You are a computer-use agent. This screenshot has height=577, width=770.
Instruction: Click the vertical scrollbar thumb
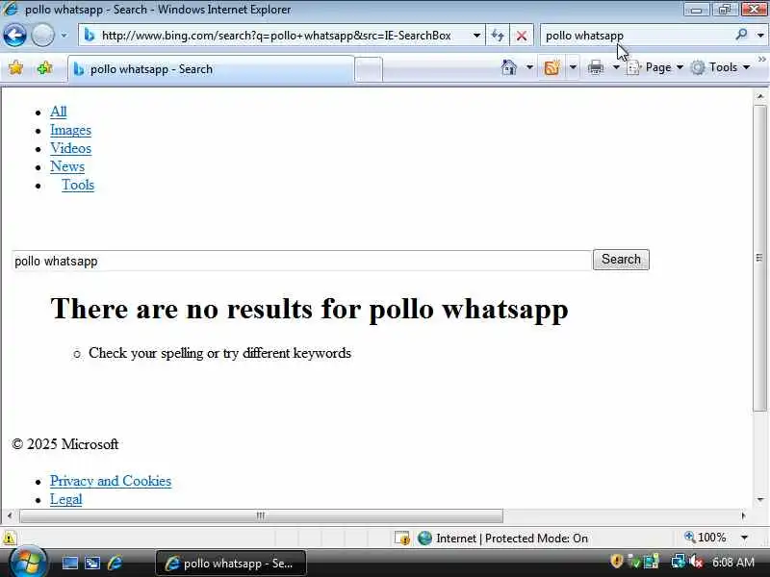760,258
